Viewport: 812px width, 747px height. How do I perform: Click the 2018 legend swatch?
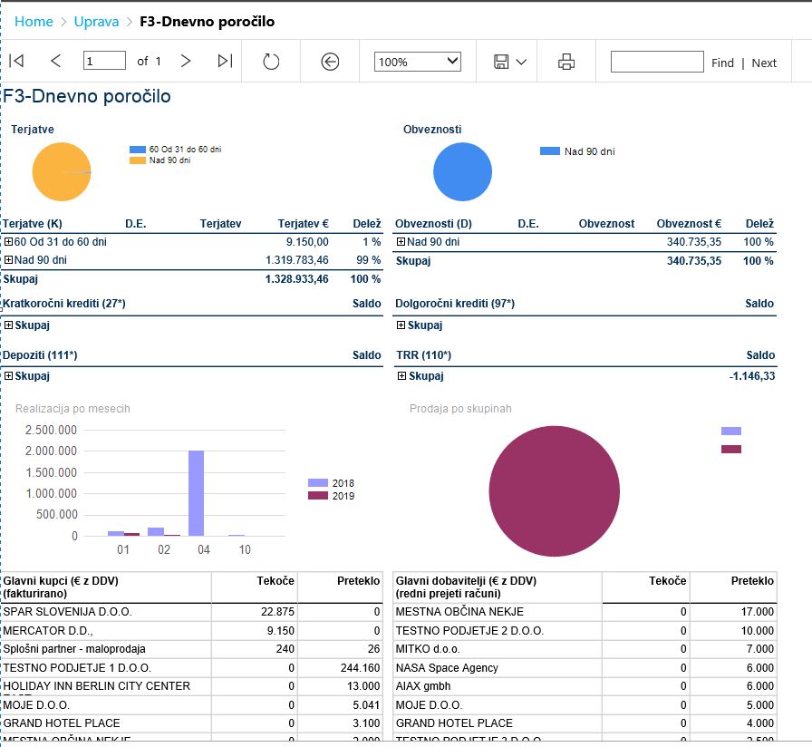318,483
